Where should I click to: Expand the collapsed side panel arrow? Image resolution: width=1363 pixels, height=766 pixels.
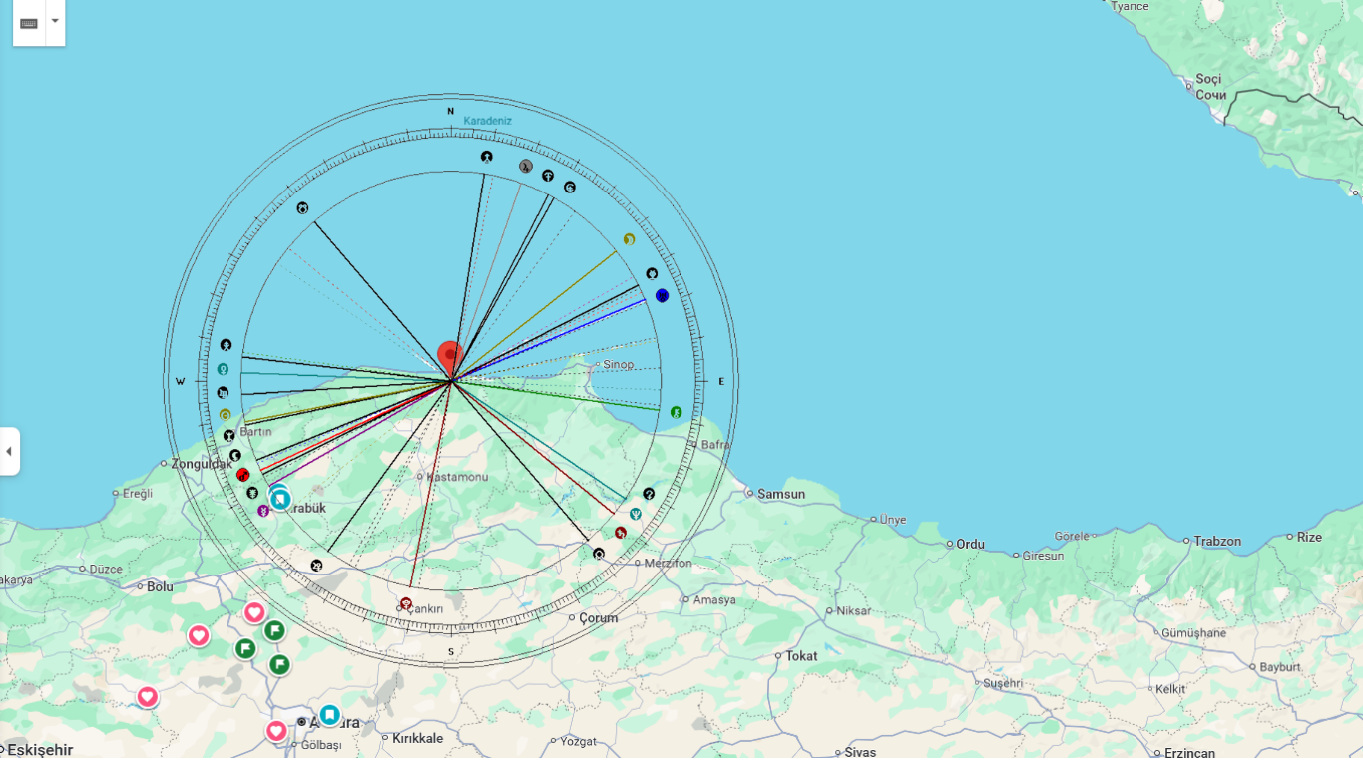click(x=9, y=451)
